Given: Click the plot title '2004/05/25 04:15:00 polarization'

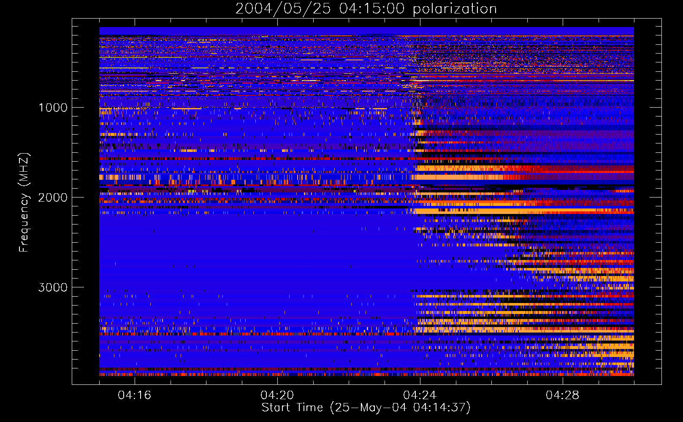Looking at the screenshot, I should click(366, 9).
